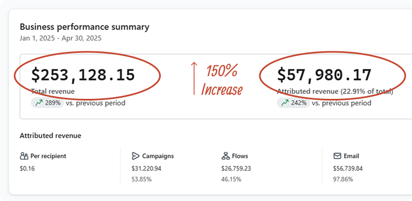Screen dimensions: 412x201
Task: Click the 242% change badge
Action: [x=293, y=103]
